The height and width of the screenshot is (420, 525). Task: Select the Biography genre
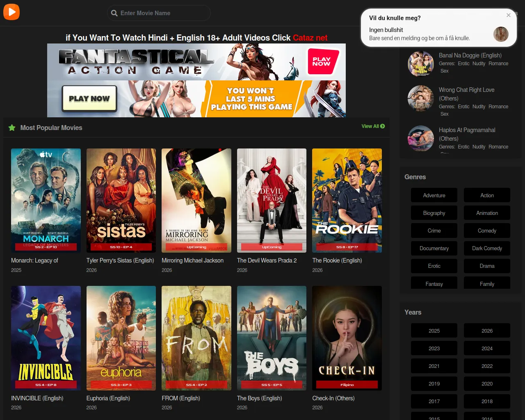click(434, 213)
